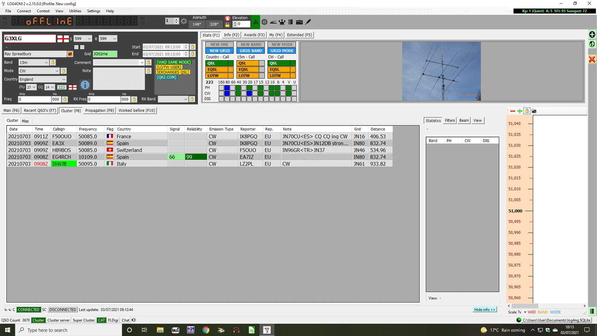Click the Chat status button
The width and height of the screenshot is (597, 336).
(125, 320)
